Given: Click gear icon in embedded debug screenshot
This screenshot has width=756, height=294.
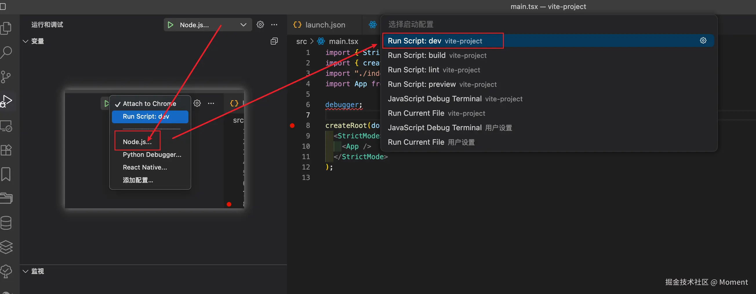Looking at the screenshot, I should [197, 103].
